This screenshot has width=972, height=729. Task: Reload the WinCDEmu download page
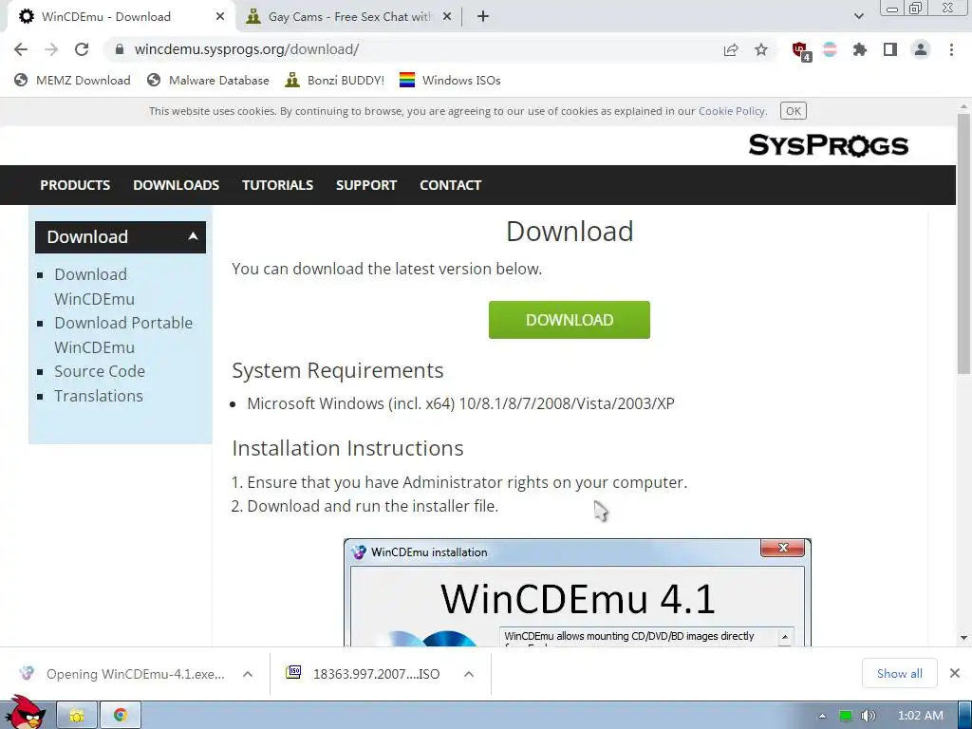82,49
